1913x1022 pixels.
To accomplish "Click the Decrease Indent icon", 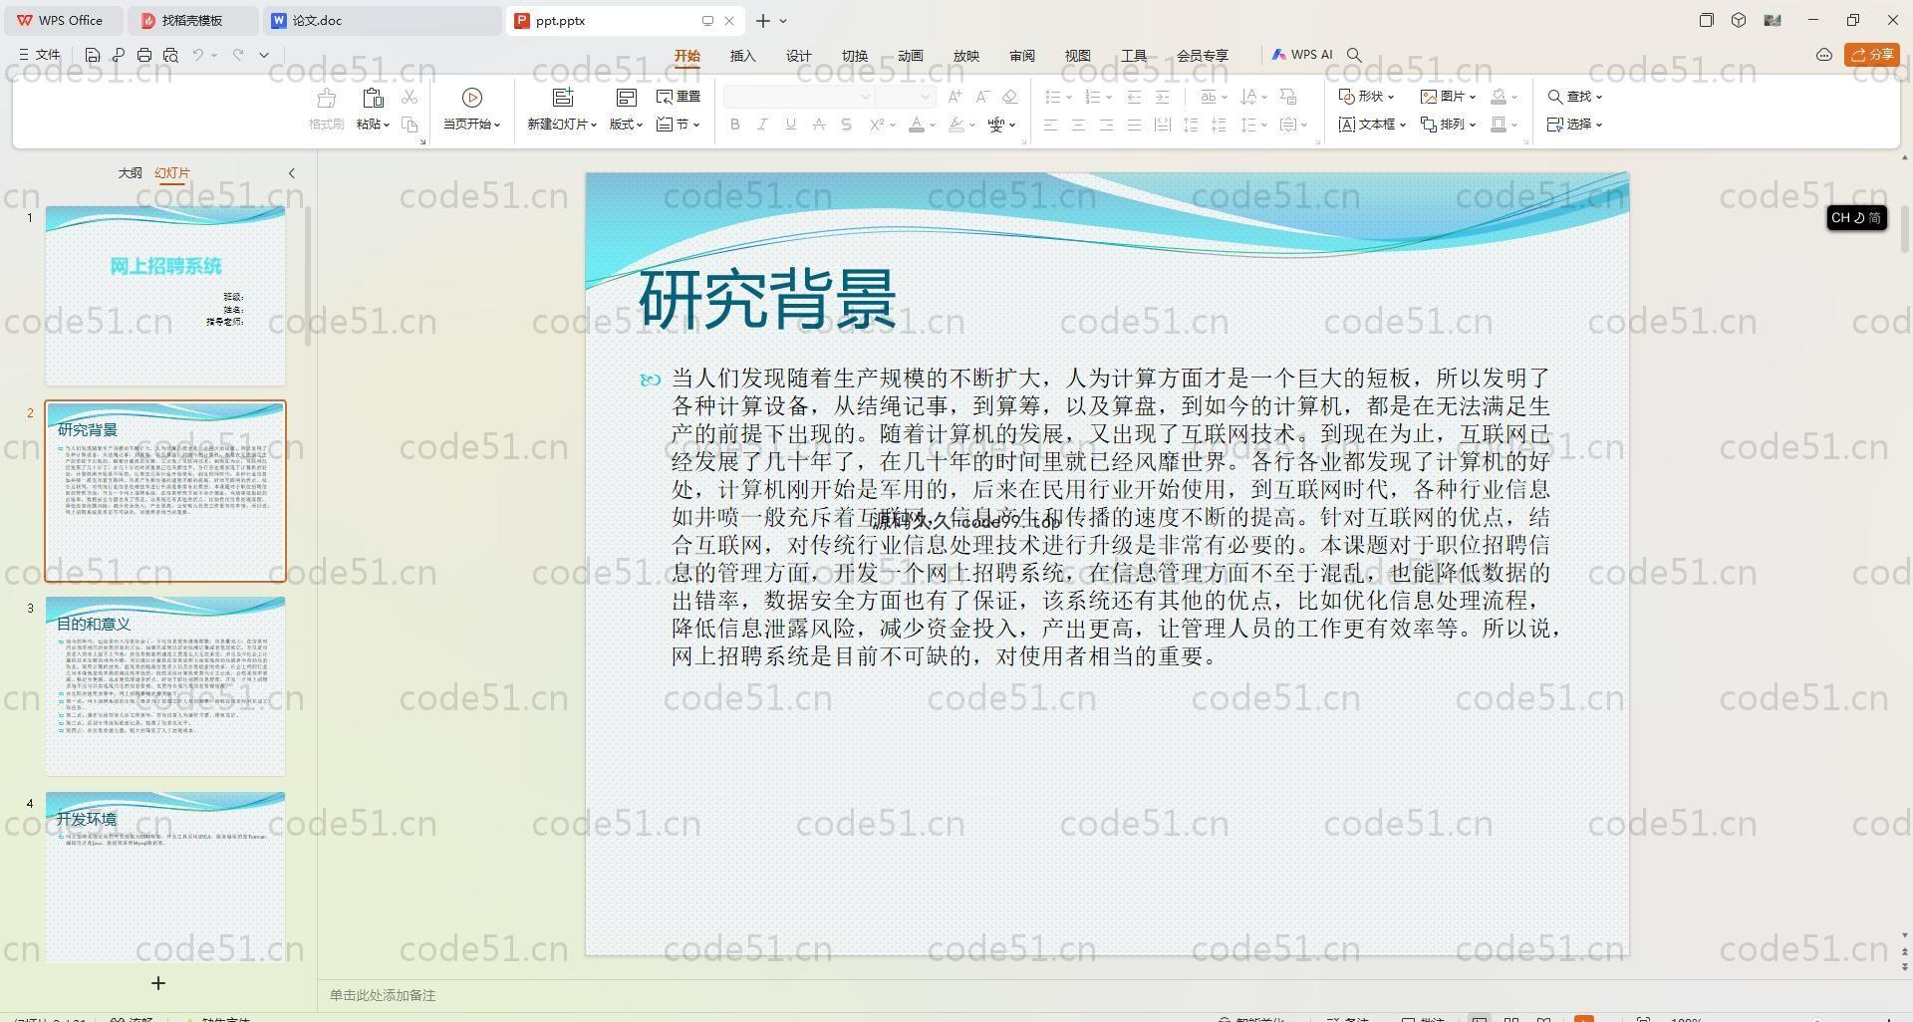I will click(1134, 97).
